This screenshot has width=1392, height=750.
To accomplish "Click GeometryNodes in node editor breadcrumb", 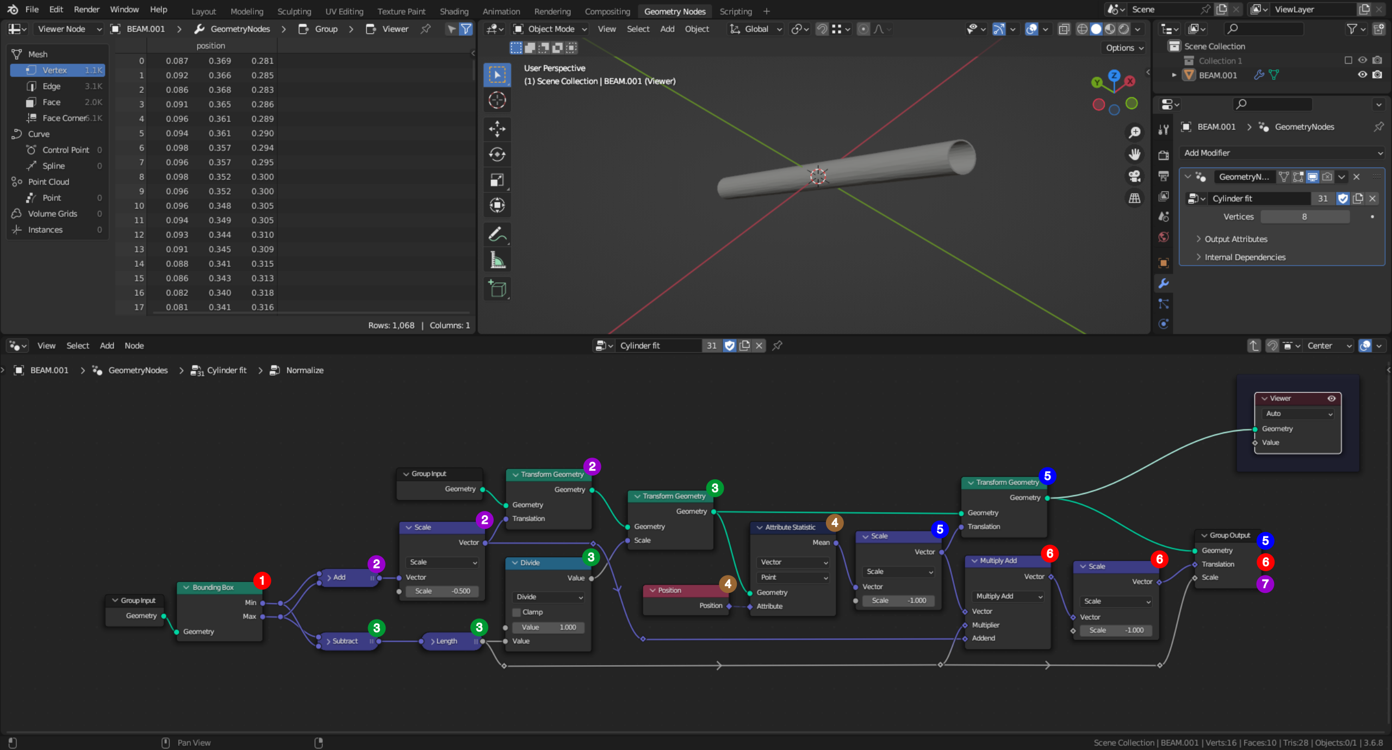I will coord(138,370).
